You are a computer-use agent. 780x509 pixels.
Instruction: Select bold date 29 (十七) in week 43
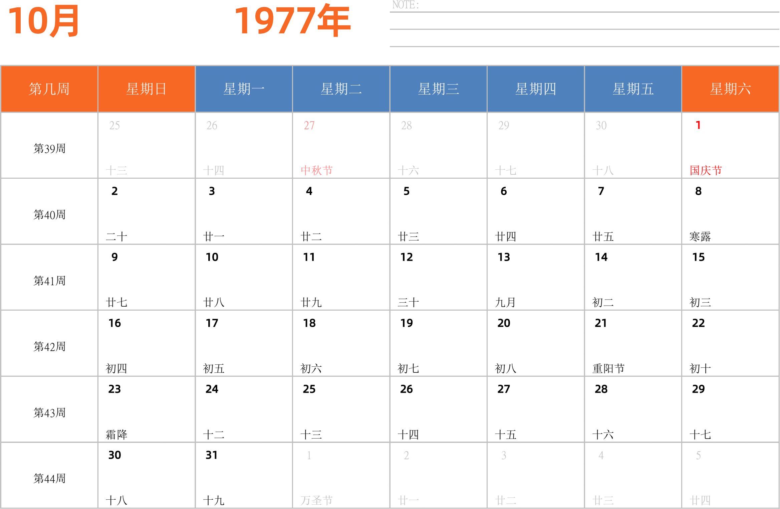point(699,389)
